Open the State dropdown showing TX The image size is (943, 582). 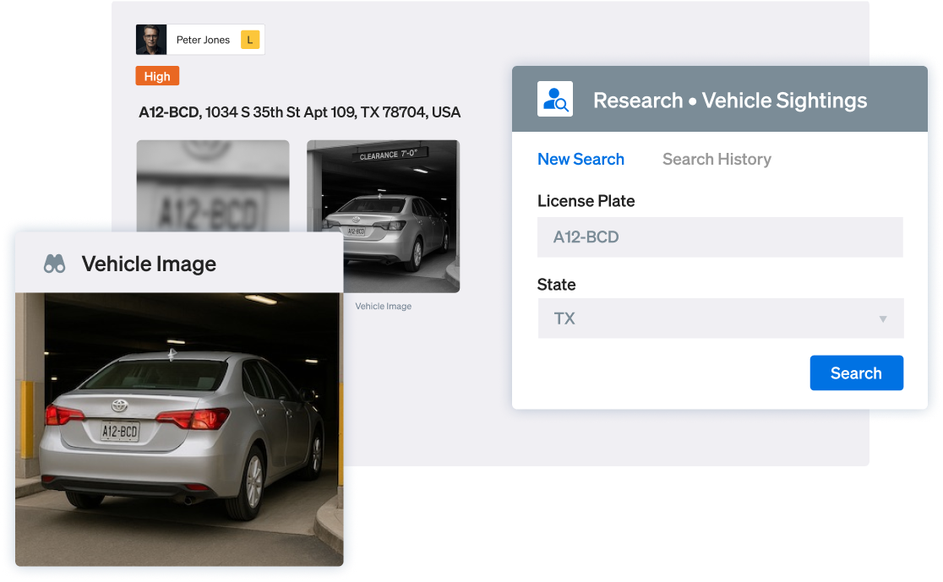pyautogui.click(x=721, y=318)
